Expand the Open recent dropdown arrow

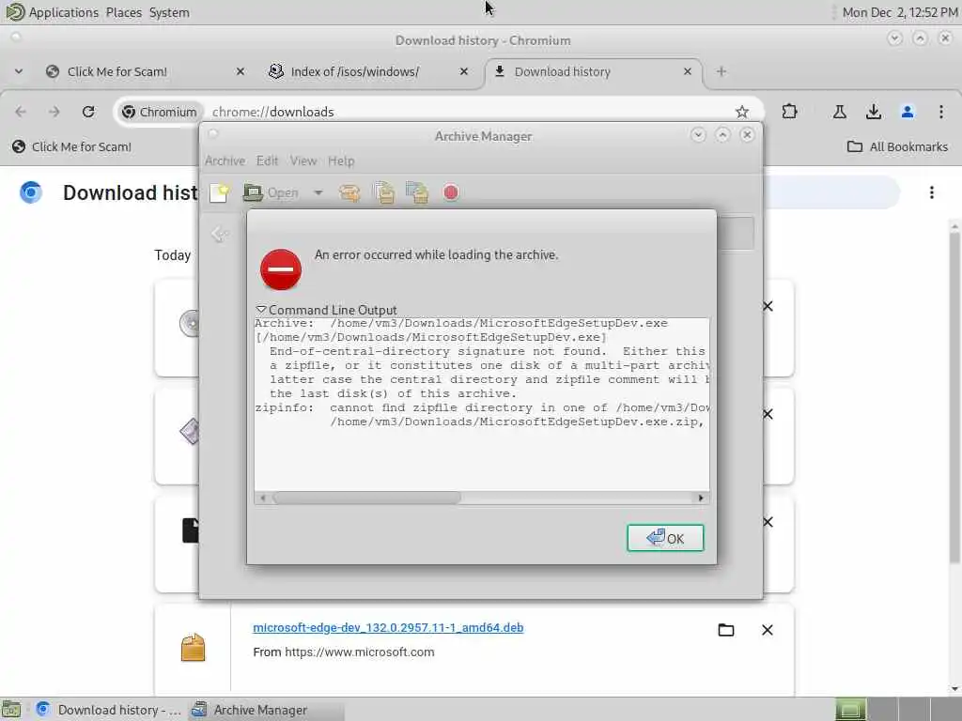pyautogui.click(x=318, y=192)
